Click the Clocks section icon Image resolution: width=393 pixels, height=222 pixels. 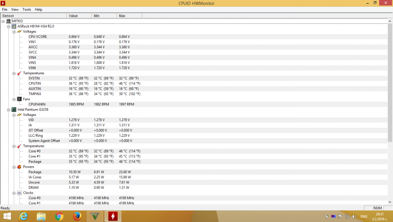tap(19, 193)
